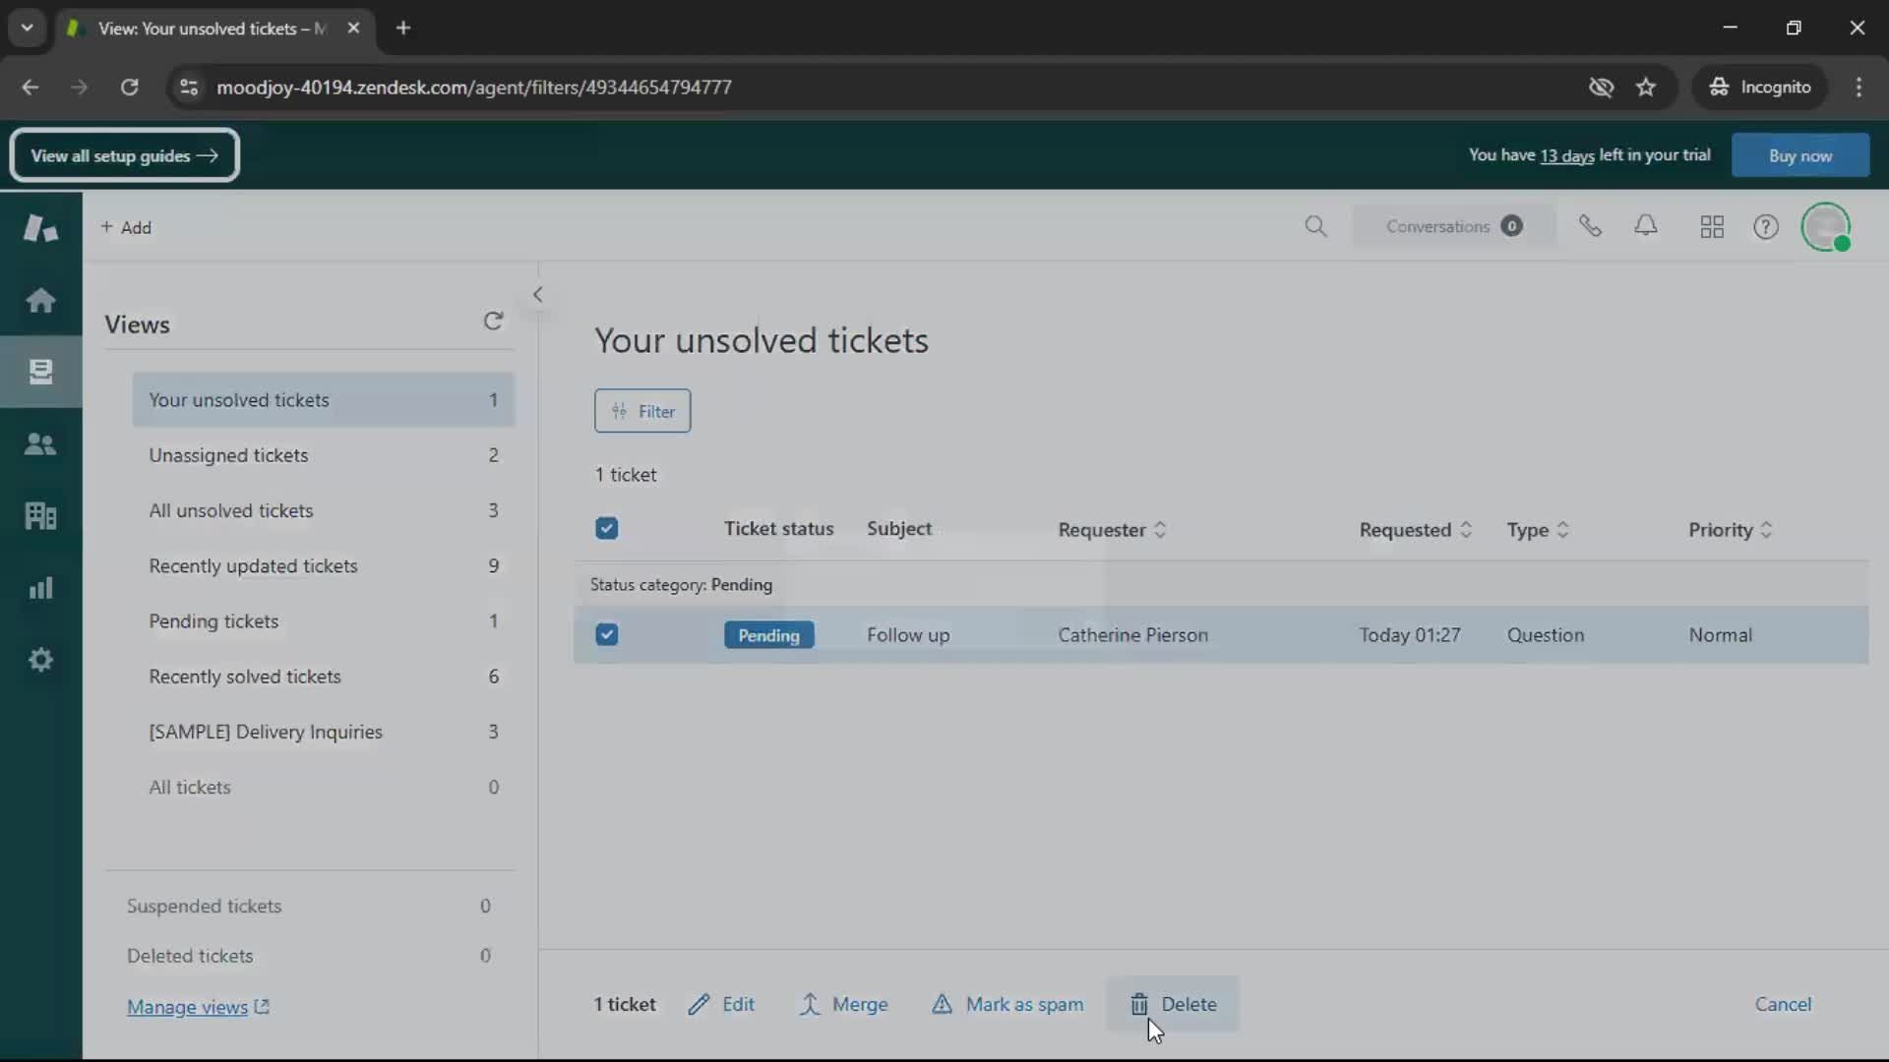1889x1062 pixels.
Task: Go to Home dashboard icon in sidebar
Action: click(x=40, y=300)
